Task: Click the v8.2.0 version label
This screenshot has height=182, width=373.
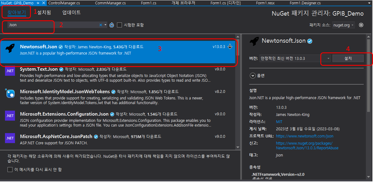Action: point(220,92)
